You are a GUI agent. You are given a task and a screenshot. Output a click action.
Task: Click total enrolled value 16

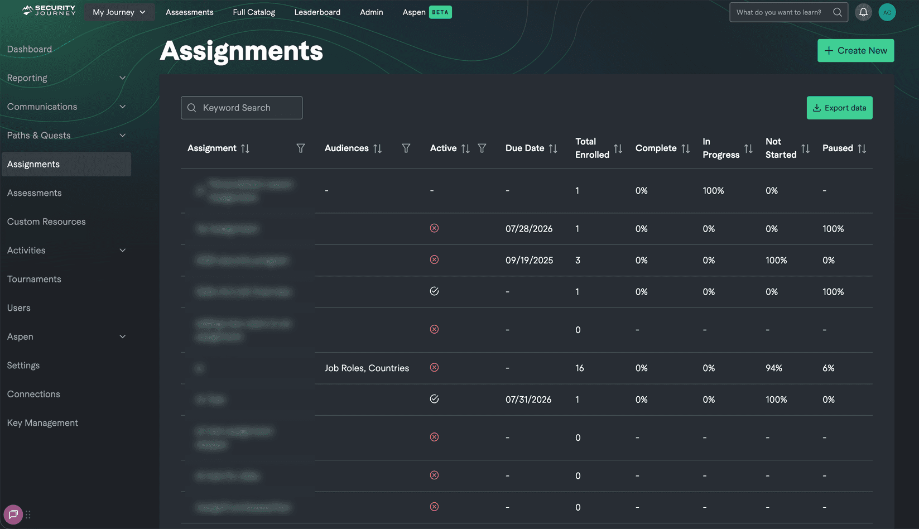[x=579, y=368]
